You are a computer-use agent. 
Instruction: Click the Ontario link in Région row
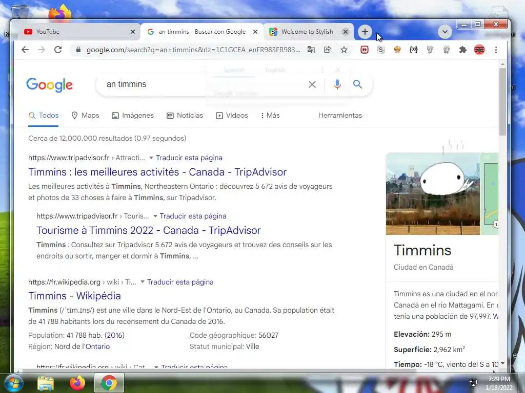pos(97,346)
